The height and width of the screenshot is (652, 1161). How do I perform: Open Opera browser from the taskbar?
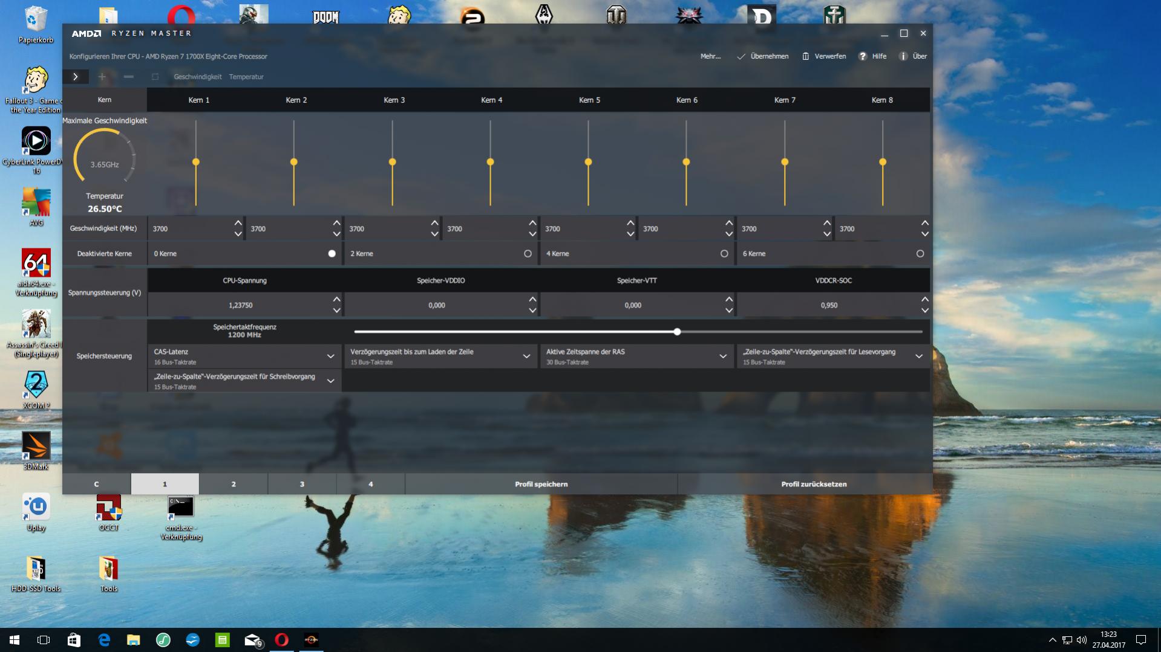click(282, 640)
